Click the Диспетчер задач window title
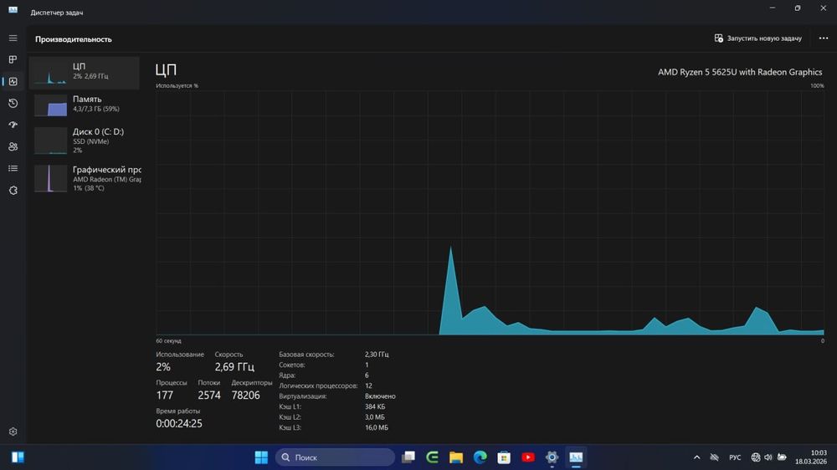This screenshot has width=837, height=470. (57, 13)
